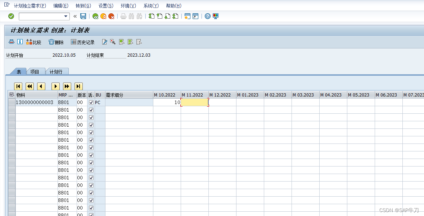Click the second green list-with-cursor icon

[x=130, y=42]
